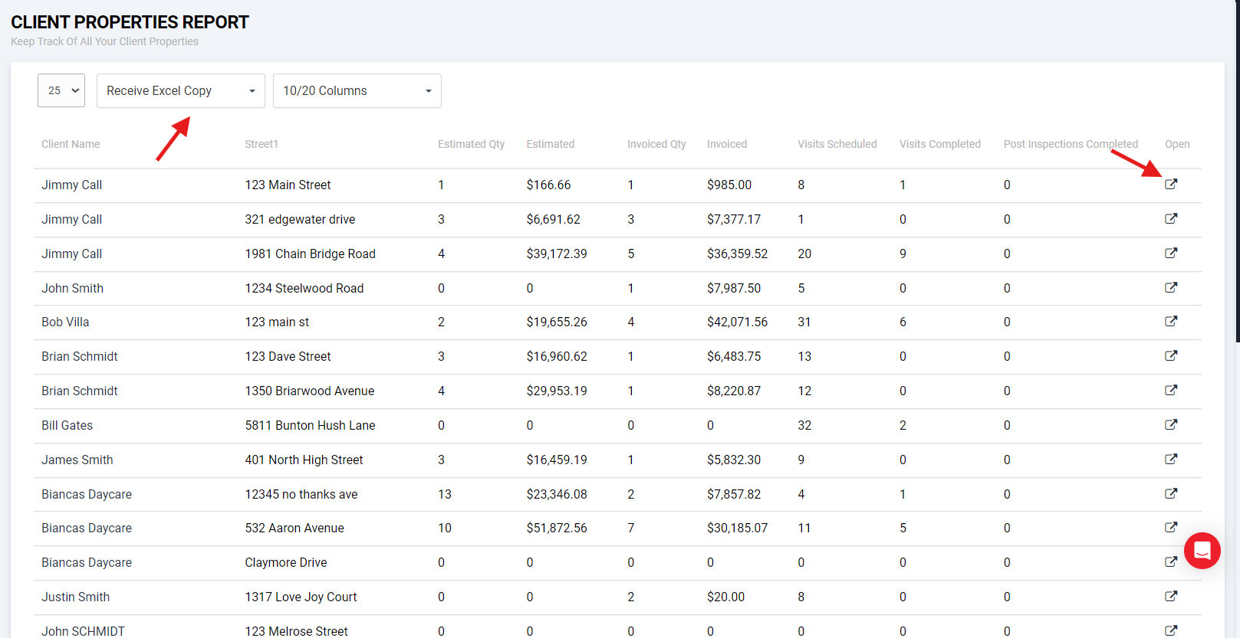Sort by Post Inspections Completed header
The height and width of the screenshot is (638, 1240).
[1070, 144]
